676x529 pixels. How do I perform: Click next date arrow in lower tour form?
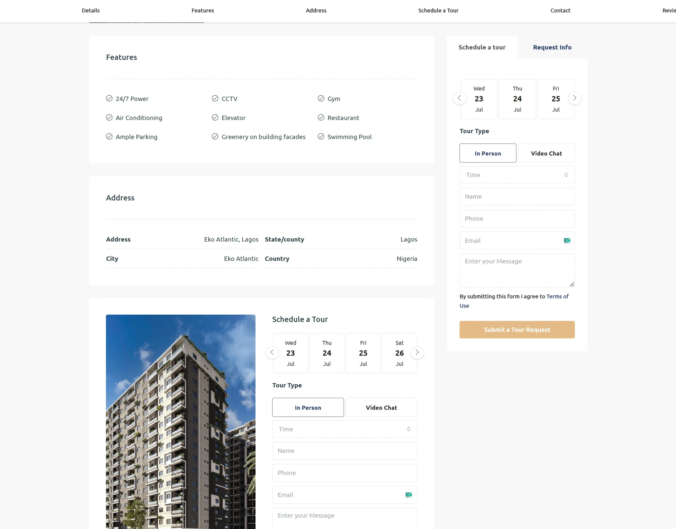tap(417, 352)
